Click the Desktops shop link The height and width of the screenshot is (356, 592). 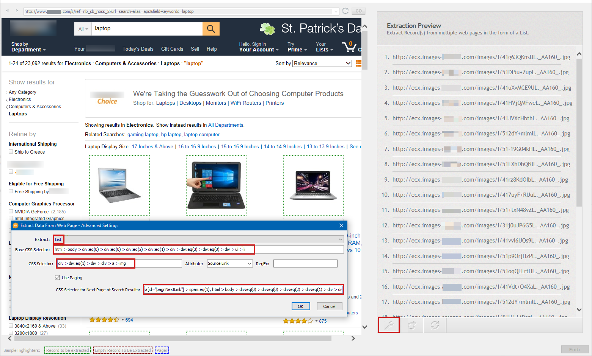(x=190, y=103)
